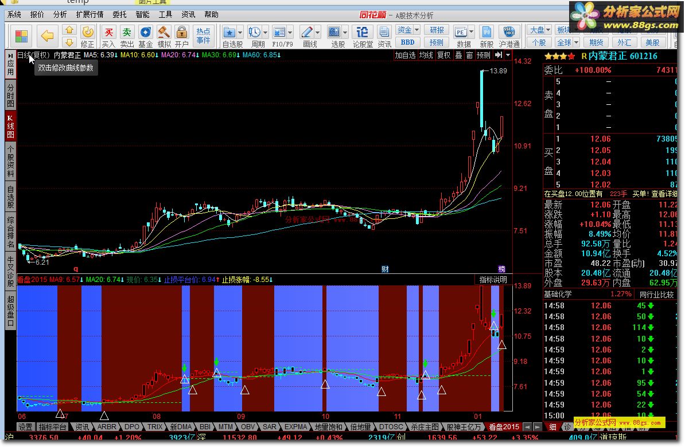Click the 财 marker on chart
The width and height of the screenshot is (685, 447).
tap(385, 269)
